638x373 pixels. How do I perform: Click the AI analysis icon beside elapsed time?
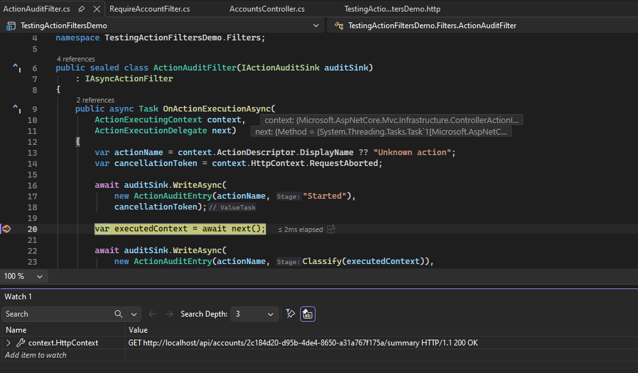pyautogui.click(x=332, y=229)
